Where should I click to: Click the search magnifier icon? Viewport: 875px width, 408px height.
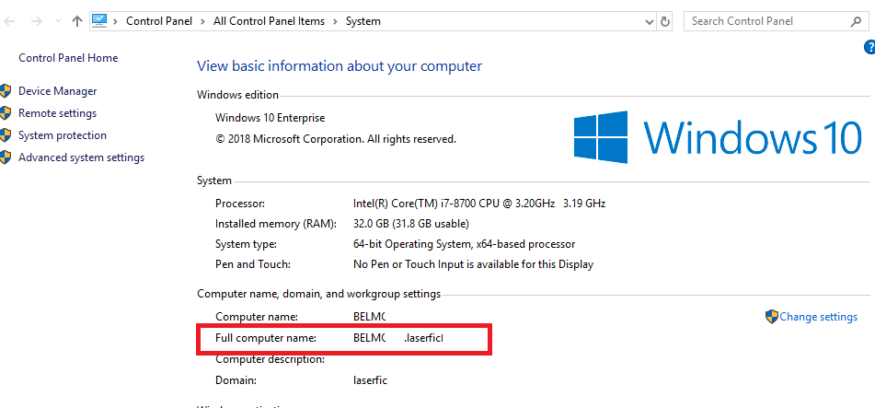[x=856, y=22]
